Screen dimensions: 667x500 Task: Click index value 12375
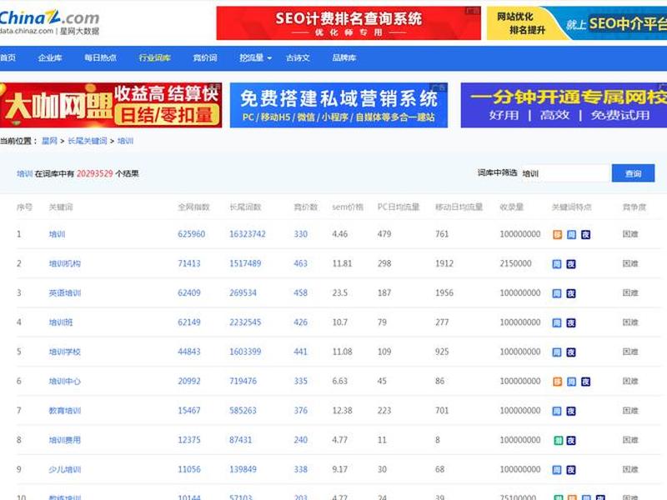189,440
